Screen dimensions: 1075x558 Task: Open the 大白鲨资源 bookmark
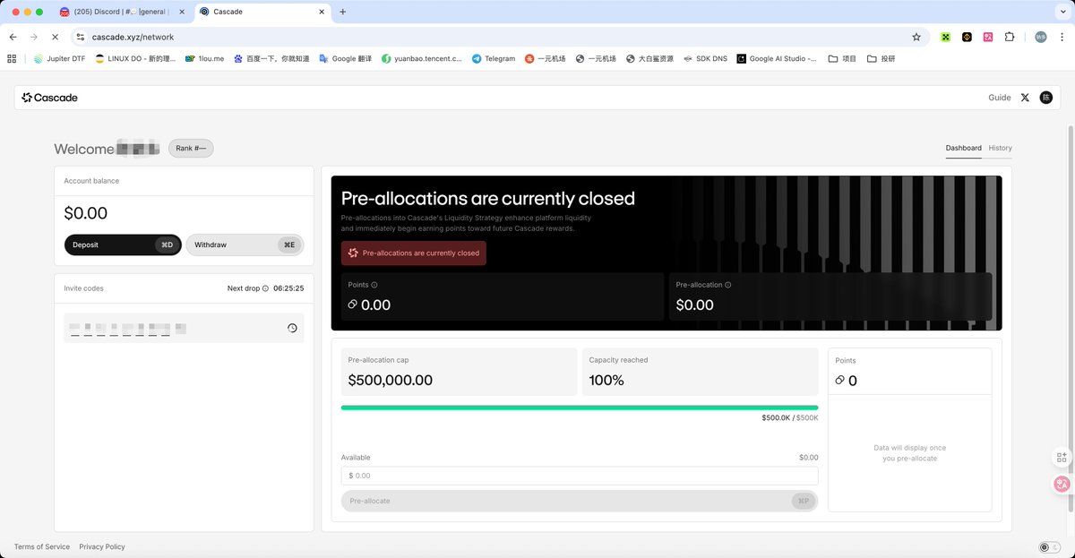click(649, 58)
